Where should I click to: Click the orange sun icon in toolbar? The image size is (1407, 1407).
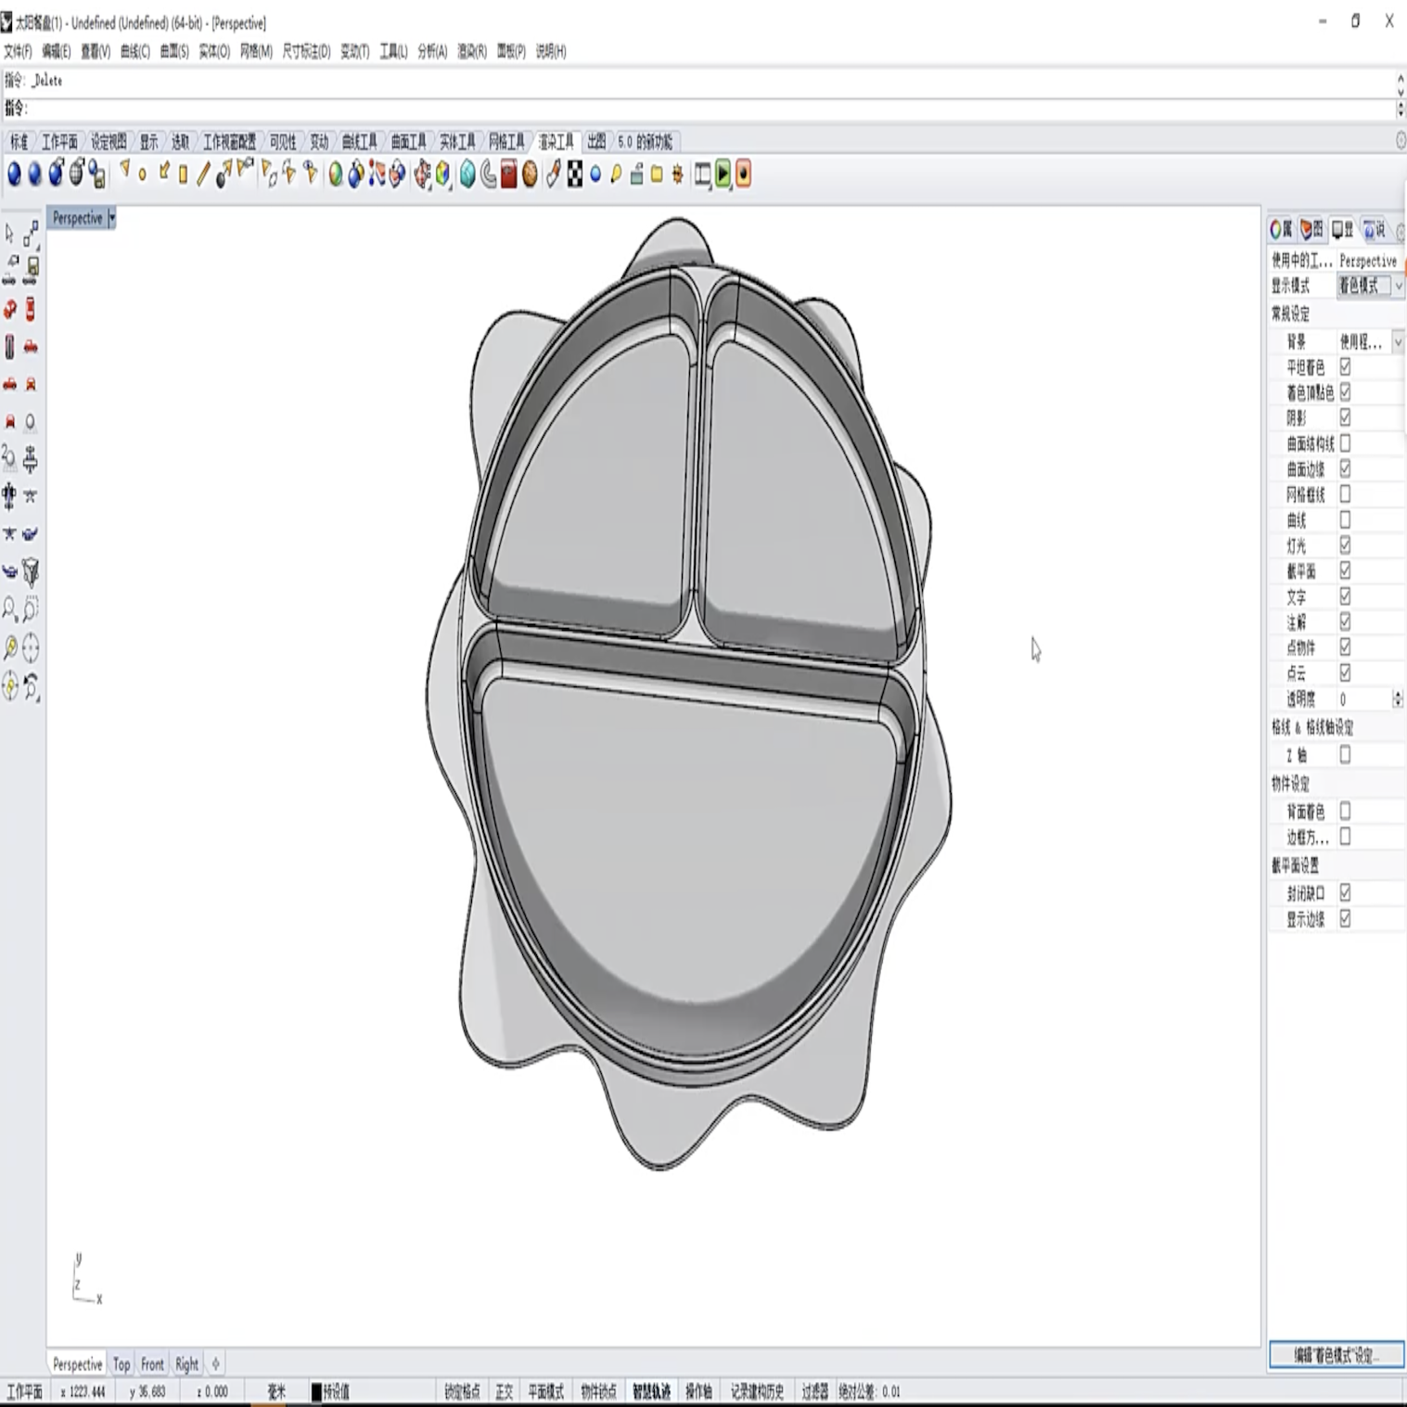[677, 174]
